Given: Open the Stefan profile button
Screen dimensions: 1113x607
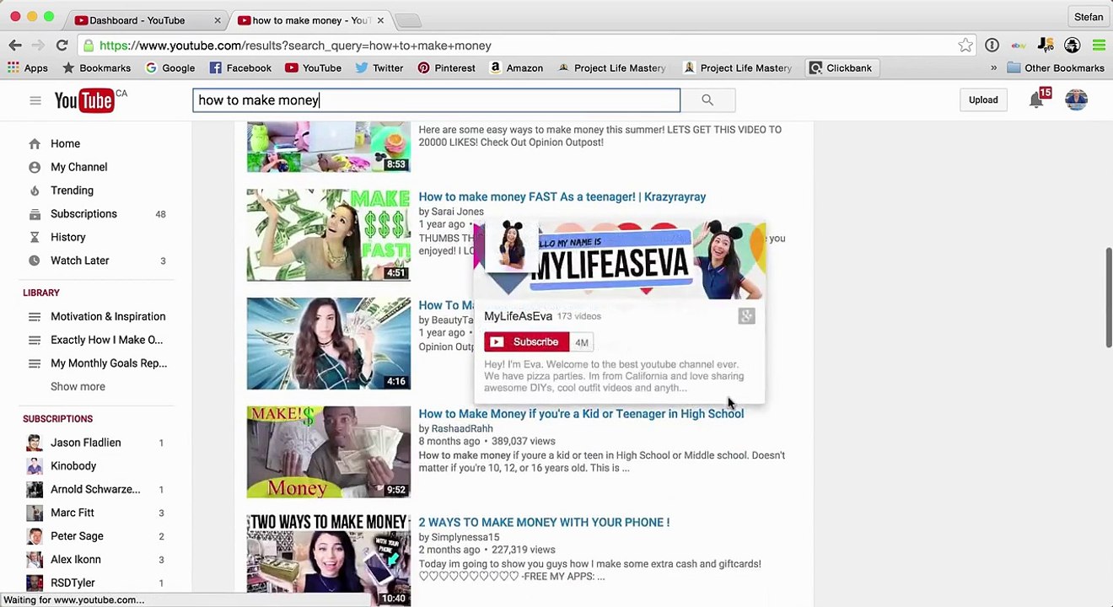Looking at the screenshot, I should tap(1088, 17).
